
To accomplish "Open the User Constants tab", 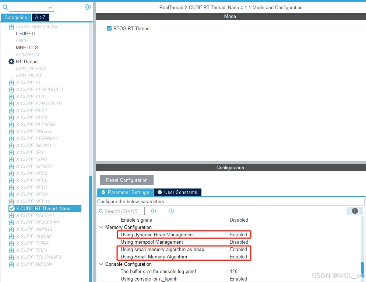I will pos(177,193).
